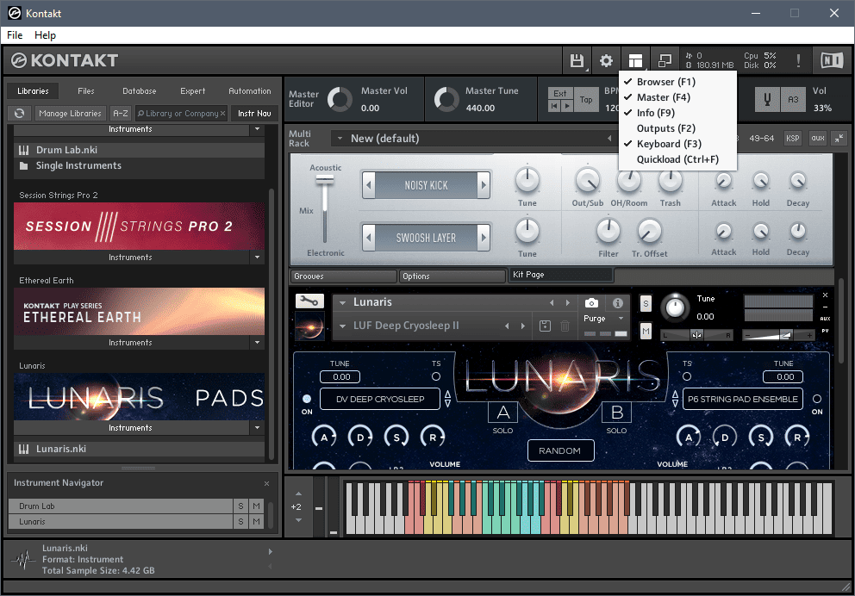Switch to the Files tab
This screenshot has width=855, height=596.
tap(86, 90)
